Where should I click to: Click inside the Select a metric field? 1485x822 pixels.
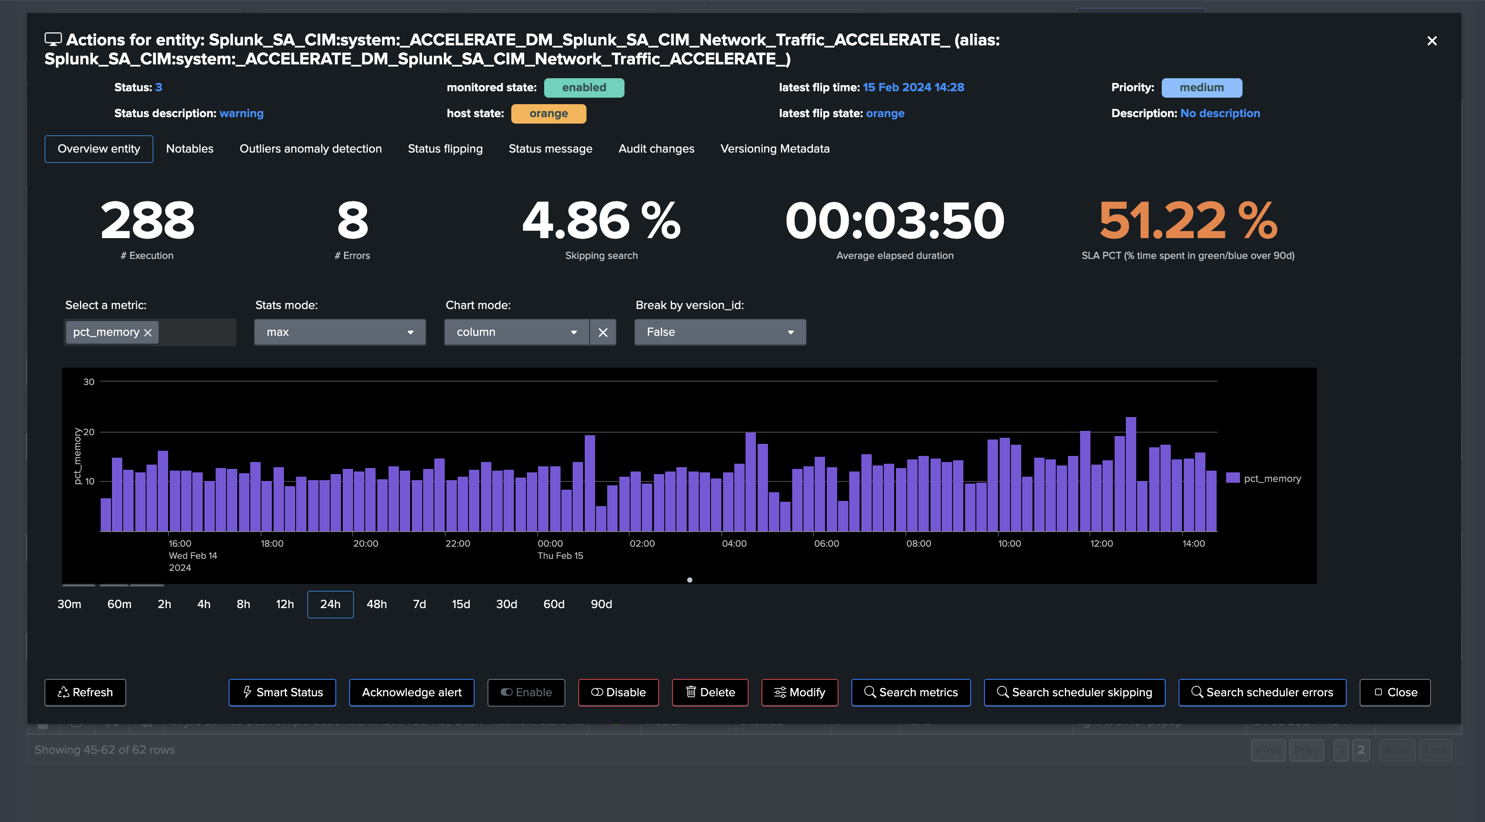[196, 333]
